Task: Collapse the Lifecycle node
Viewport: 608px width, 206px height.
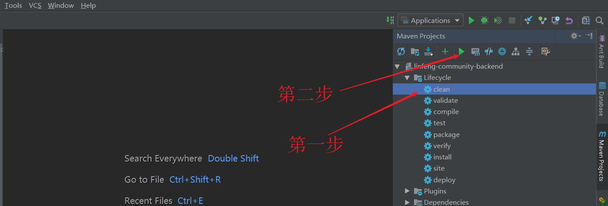Action: 407,78
